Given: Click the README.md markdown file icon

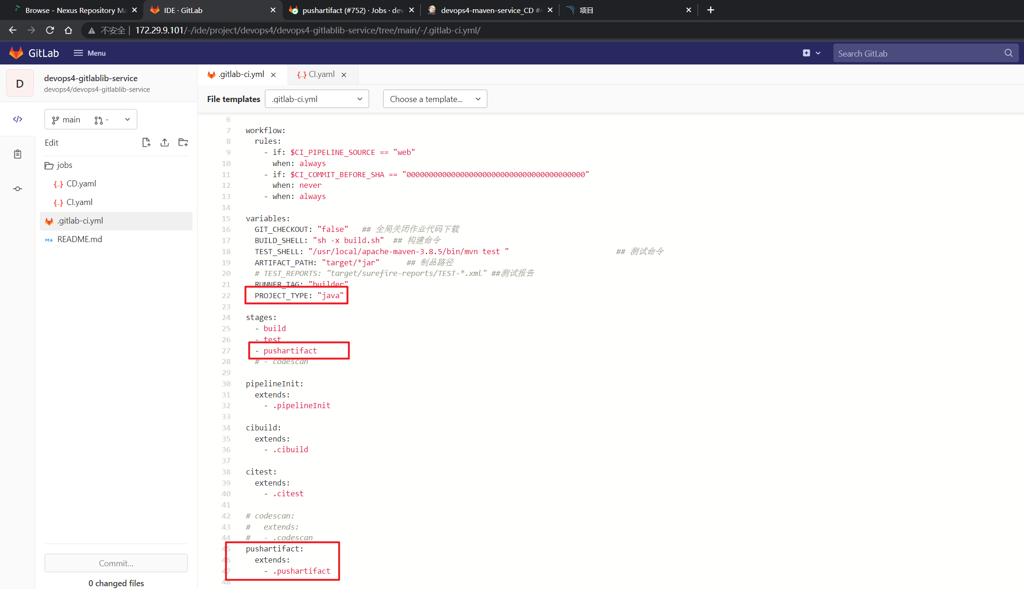Looking at the screenshot, I should pyautogui.click(x=49, y=240).
